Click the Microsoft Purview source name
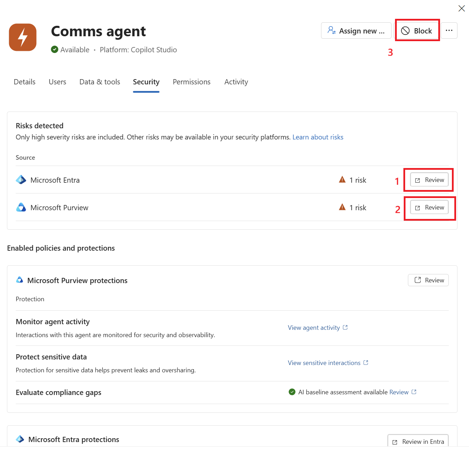469x456 pixels. pos(59,208)
